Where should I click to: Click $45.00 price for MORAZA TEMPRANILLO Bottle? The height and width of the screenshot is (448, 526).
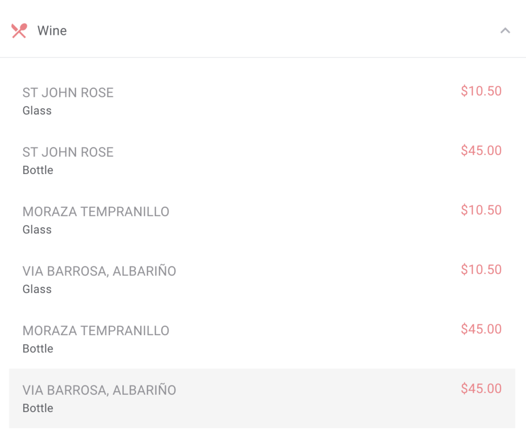pyautogui.click(x=481, y=329)
